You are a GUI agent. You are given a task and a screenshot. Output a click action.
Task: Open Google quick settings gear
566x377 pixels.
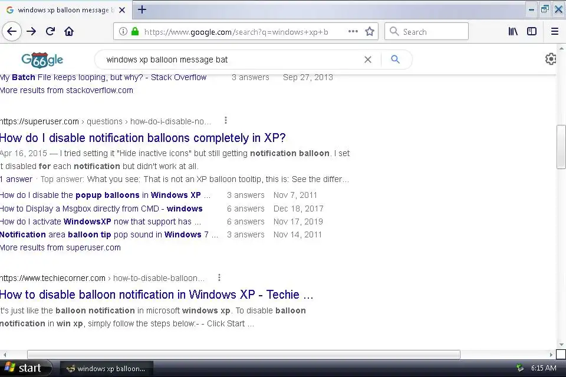(551, 59)
